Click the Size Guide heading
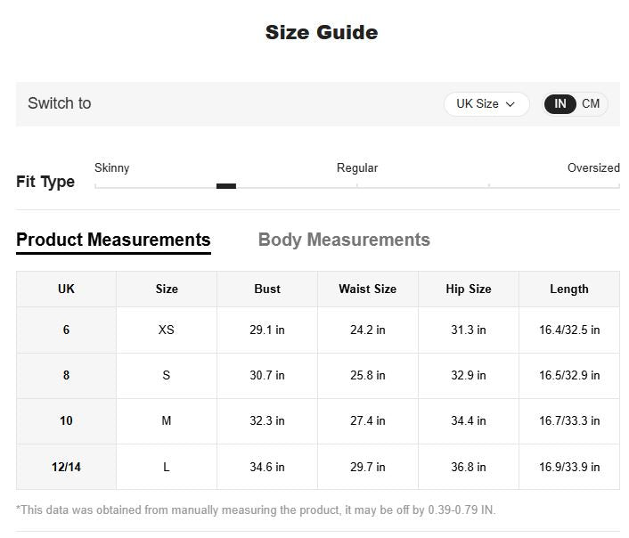 pyautogui.click(x=322, y=32)
